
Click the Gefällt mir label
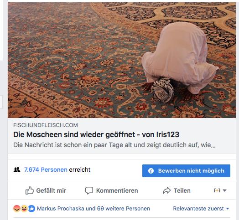coord(51,190)
